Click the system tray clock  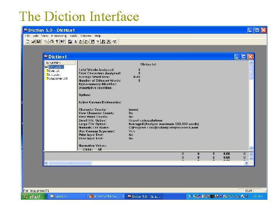coord(257,197)
